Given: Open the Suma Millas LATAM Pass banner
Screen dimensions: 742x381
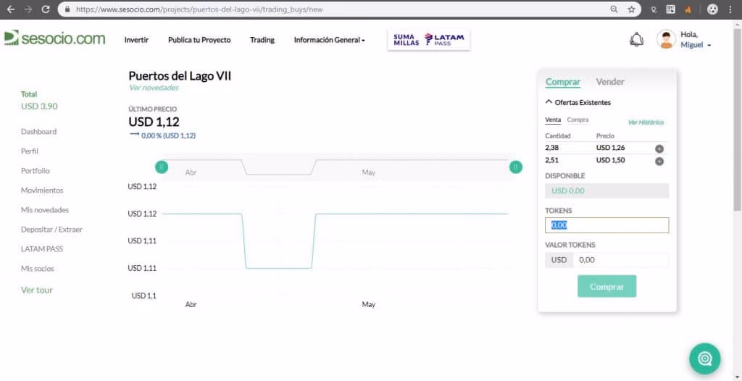Looking at the screenshot, I should 430,40.
